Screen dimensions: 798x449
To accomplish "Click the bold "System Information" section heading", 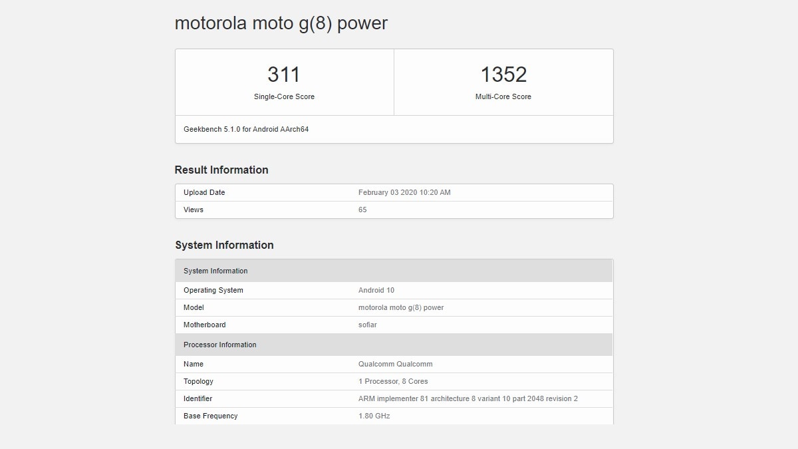I will (224, 245).
